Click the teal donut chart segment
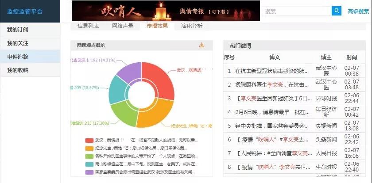372x183 pixels. coord(117,91)
